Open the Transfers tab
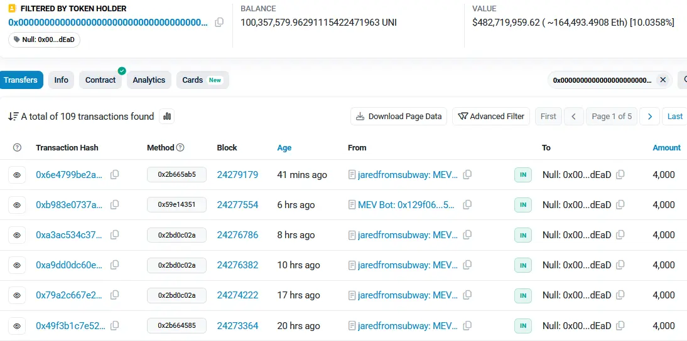The width and height of the screenshot is (687, 341). pyautogui.click(x=21, y=80)
